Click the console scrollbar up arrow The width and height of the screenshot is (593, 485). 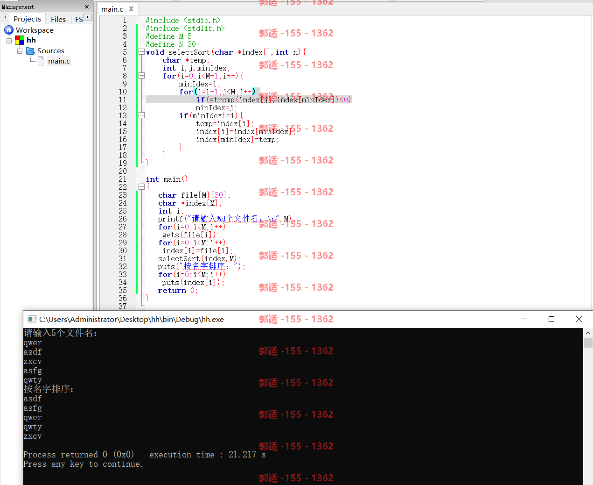coord(588,333)
